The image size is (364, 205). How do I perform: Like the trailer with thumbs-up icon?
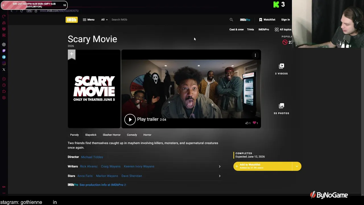click(x=247, y=123)
